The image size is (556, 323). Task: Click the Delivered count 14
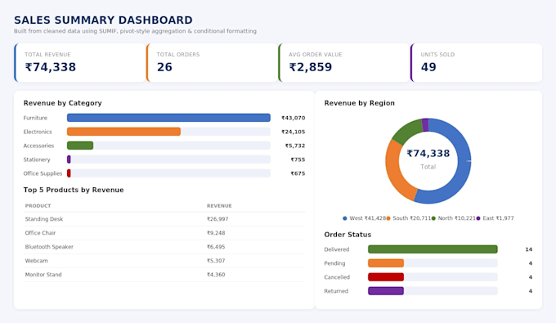coord(529,249)
